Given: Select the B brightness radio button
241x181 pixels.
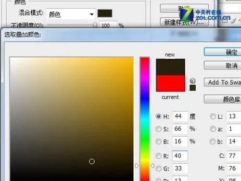Looking at the screenshot, I should (158, 142).
